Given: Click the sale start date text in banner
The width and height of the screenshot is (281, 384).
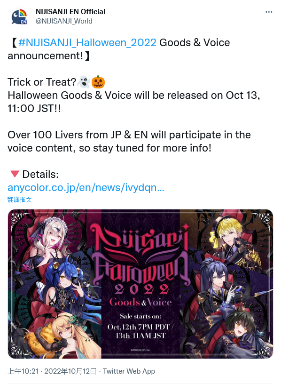Looking at the screenshot, I should pyautogui.click(x=140, y=331).
